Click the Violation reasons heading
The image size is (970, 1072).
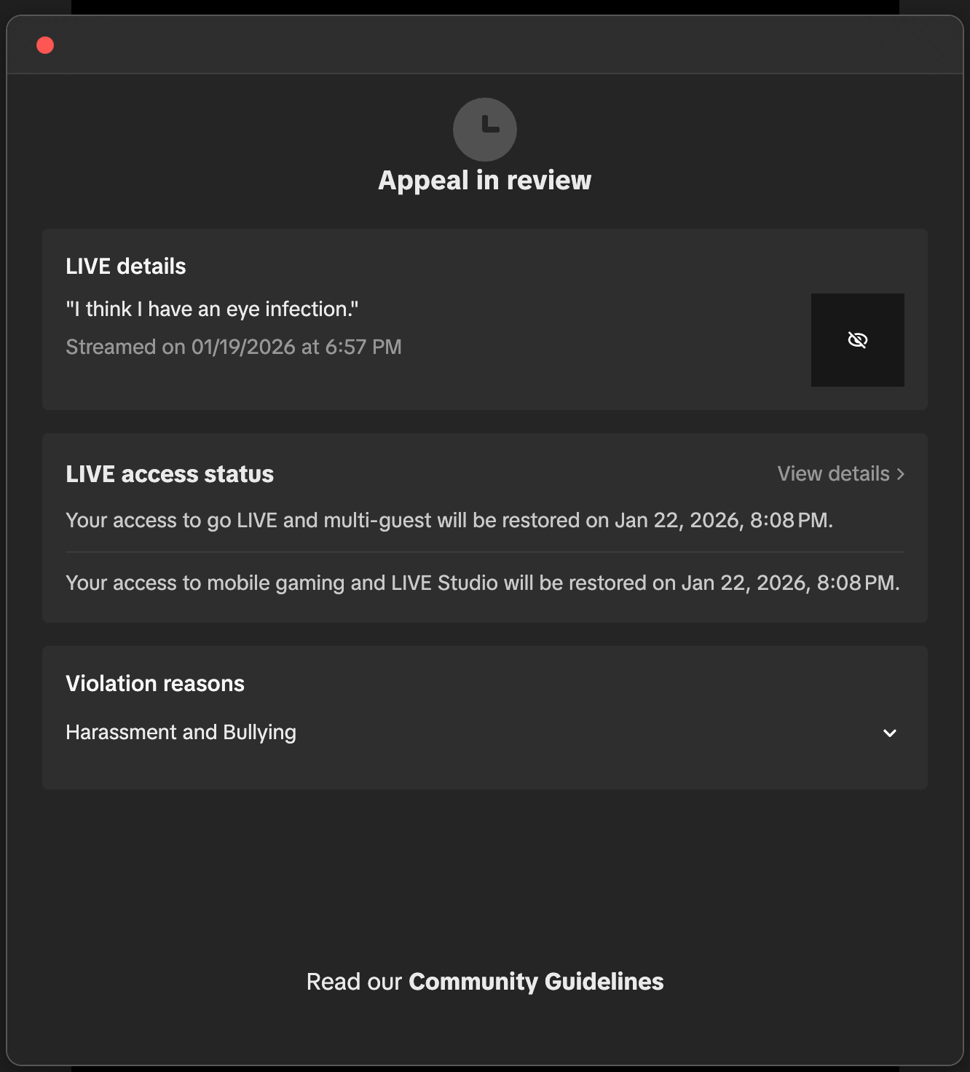[155, 684]
